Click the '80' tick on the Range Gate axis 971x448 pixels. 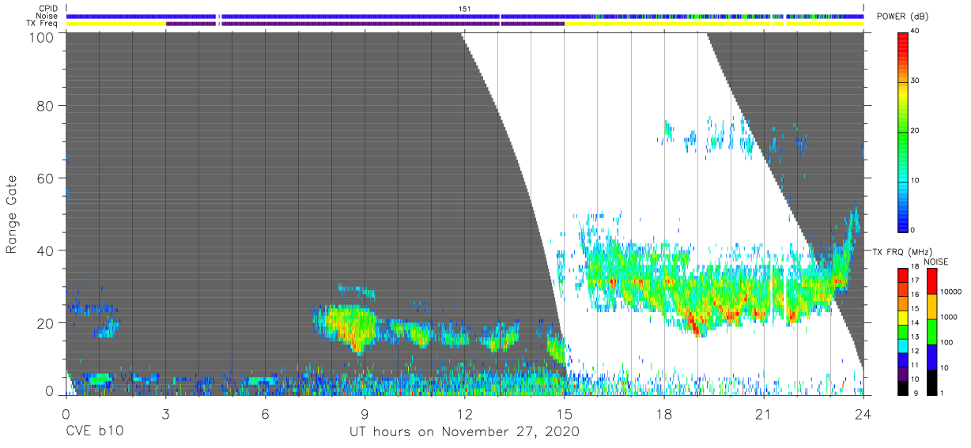pos(45,105)
